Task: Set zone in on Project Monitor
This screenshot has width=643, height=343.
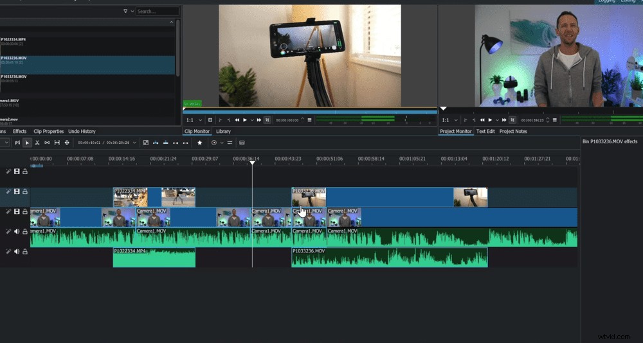Action: pos(466,120)
